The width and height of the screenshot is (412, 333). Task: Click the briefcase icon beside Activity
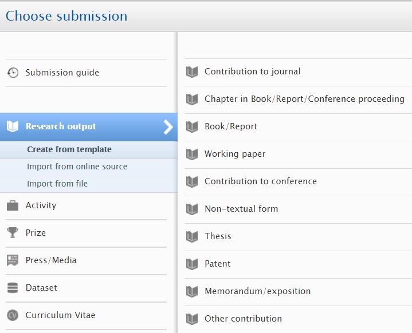[x=13, y=205]
